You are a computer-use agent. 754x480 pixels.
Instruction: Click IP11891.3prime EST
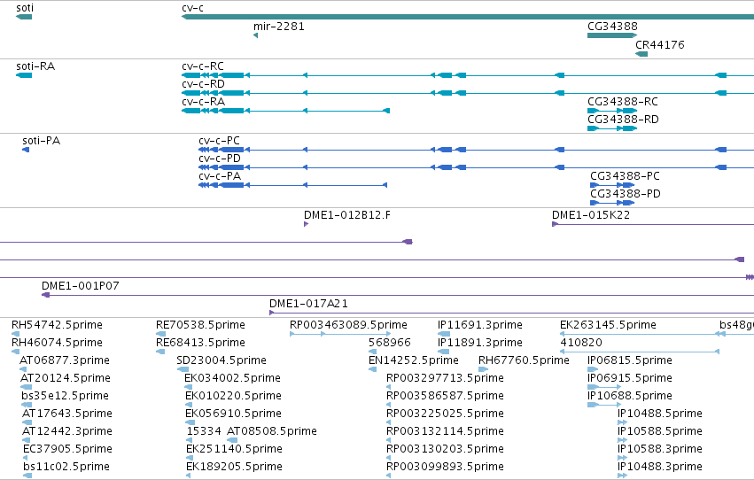point(443,352)
